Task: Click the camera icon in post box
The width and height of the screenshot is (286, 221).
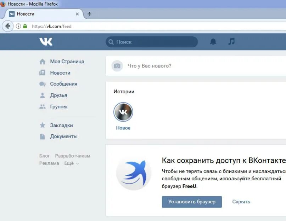Action: point(117,66)
